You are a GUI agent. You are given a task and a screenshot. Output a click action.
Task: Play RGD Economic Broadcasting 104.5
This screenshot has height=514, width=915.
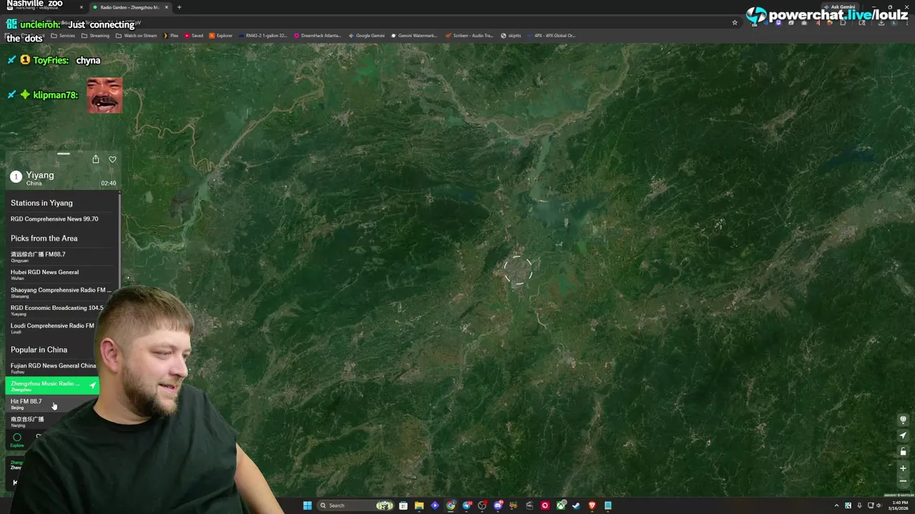pyautogui.click(x=57, y=311)
